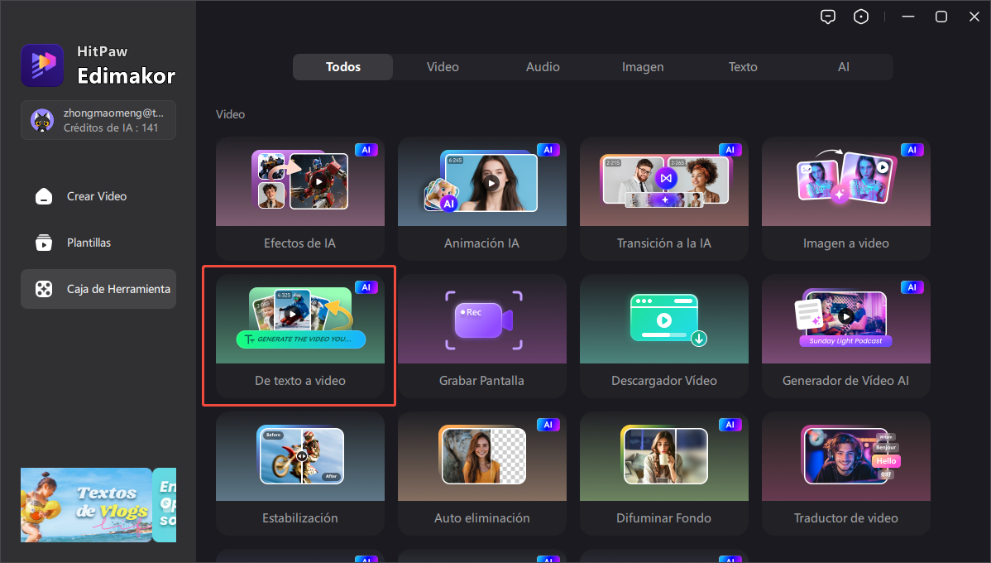991x563 pixels.
Task: Launch Grabar Pantalla recorder icon
Action: 483,320
